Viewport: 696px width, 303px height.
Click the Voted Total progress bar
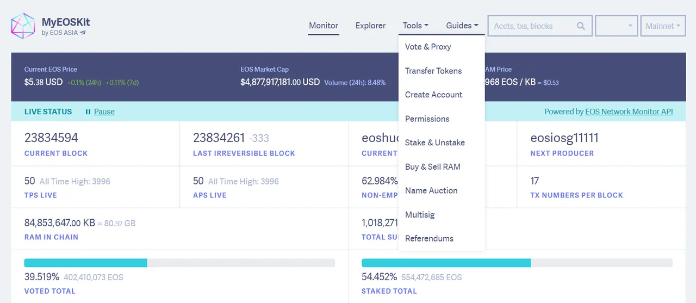[x=179, y=263]
